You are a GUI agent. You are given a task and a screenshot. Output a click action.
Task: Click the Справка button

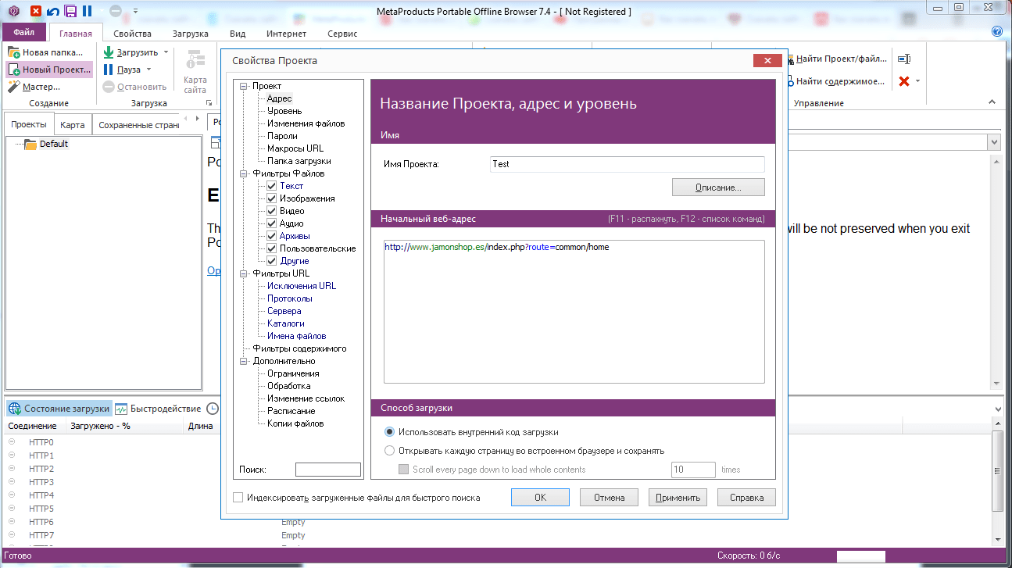[x=746, y=497]
